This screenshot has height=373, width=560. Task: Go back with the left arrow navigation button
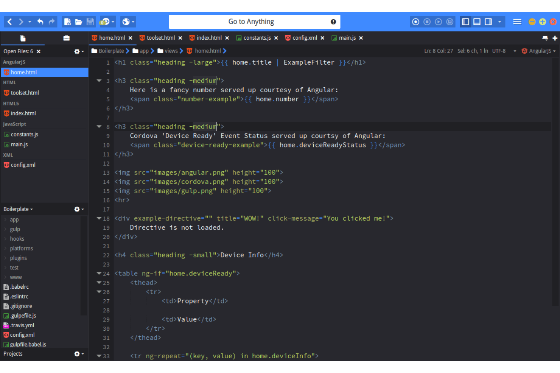(x=10, y=22)
